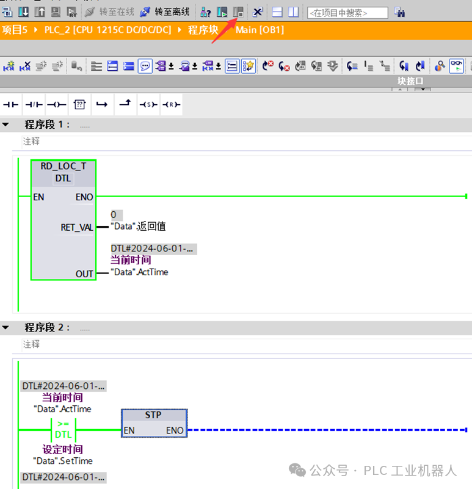Toggle free-form comments speech bubble
The image size is (472, 489).
pos(145,66)
